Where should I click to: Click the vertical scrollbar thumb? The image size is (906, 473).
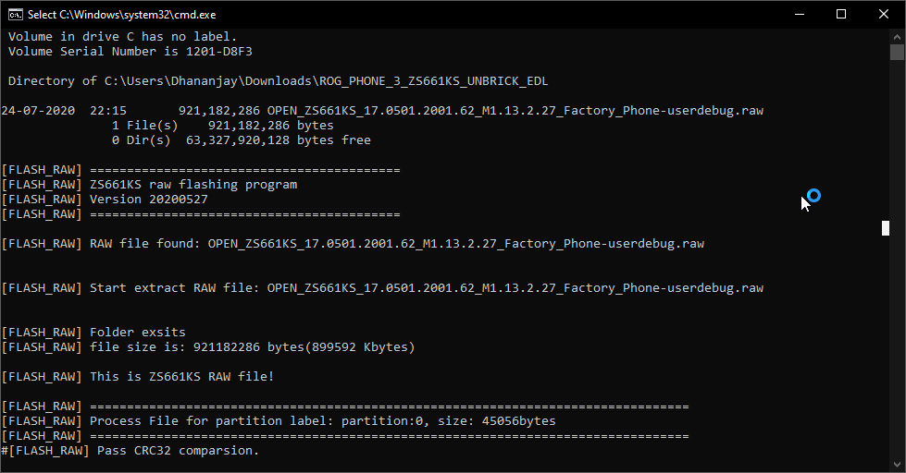(897, 52)
